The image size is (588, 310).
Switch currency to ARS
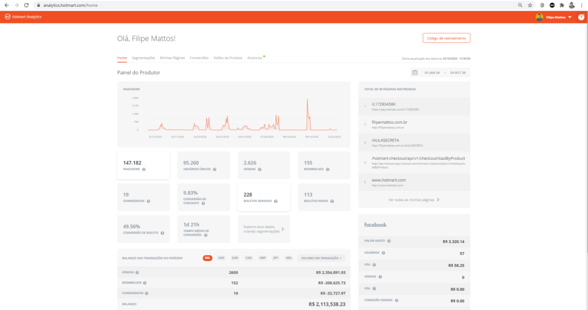(289, 258)
